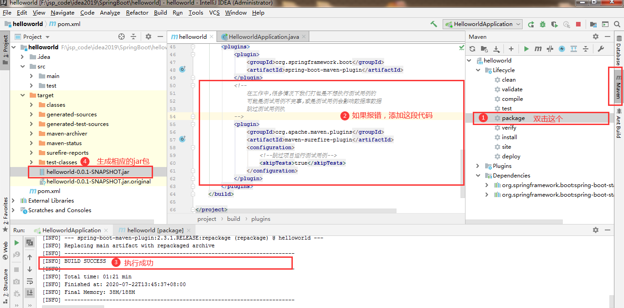
Task: Close the helloworld pom editor tab
Action: (212, 37)
